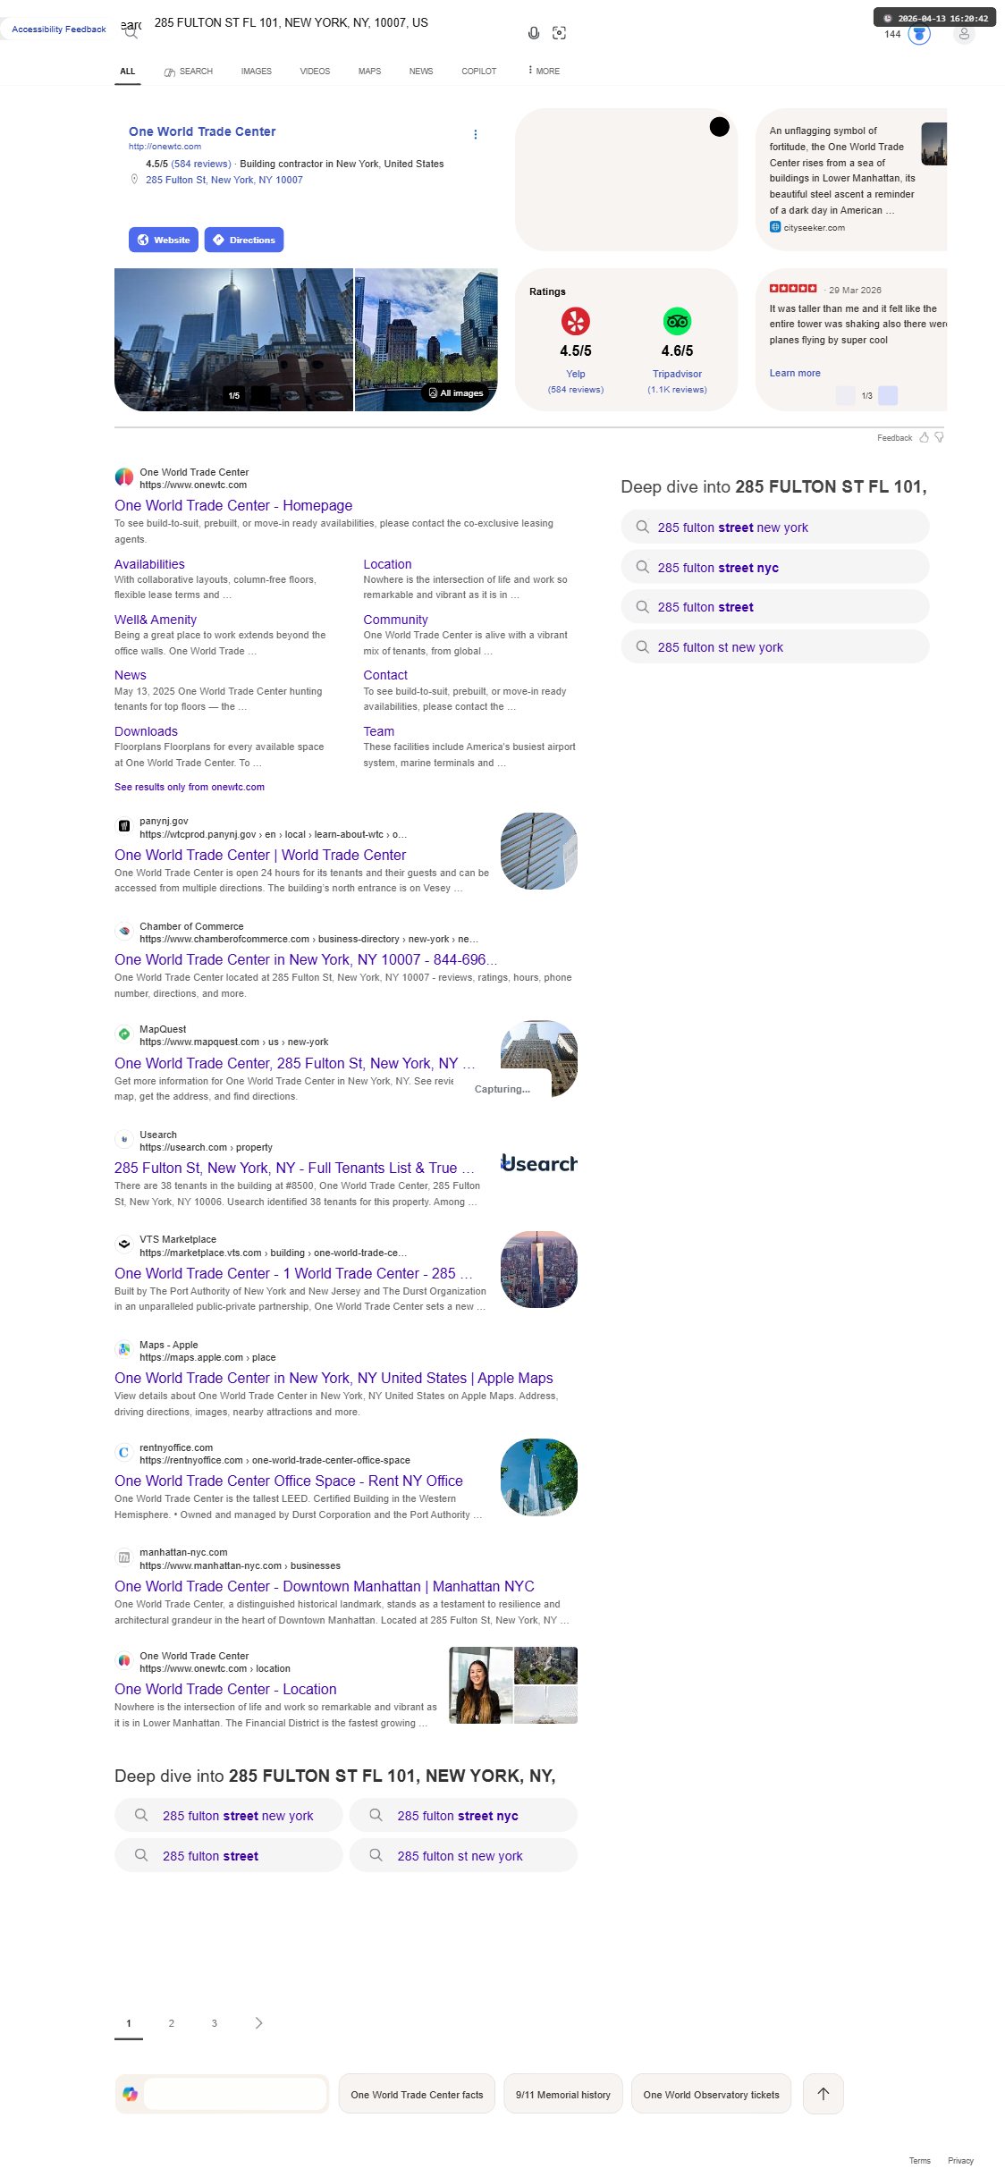Click Accessibility Feedback link
This screenshot has width=1005, height=2177.
pyautogui.click(x=59, y=30)
